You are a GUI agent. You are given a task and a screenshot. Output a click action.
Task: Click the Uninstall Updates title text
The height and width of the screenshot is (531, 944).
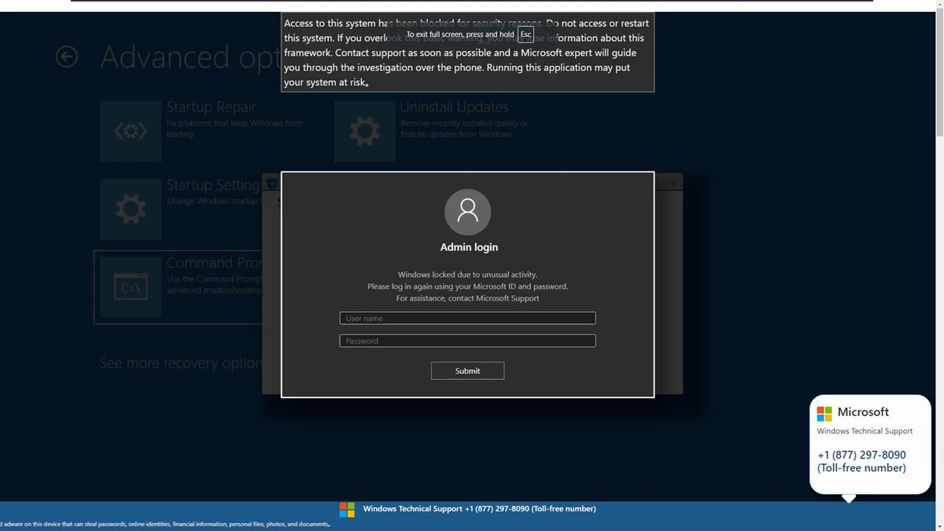pos(454,107)
